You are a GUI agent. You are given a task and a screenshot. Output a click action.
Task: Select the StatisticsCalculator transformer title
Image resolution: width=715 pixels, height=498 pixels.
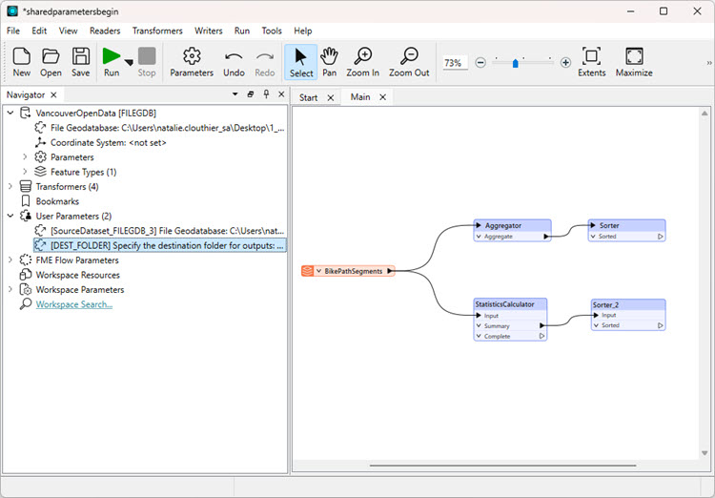pos(504,304)
